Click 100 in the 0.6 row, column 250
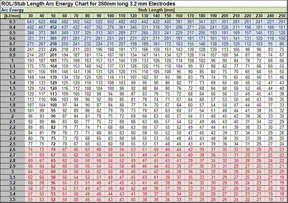Screen dimensions: 288x203 282,39
